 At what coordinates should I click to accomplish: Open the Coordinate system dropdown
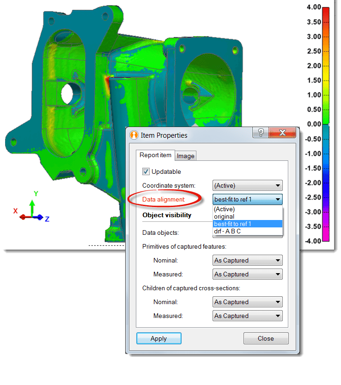[x=247, y=186]
